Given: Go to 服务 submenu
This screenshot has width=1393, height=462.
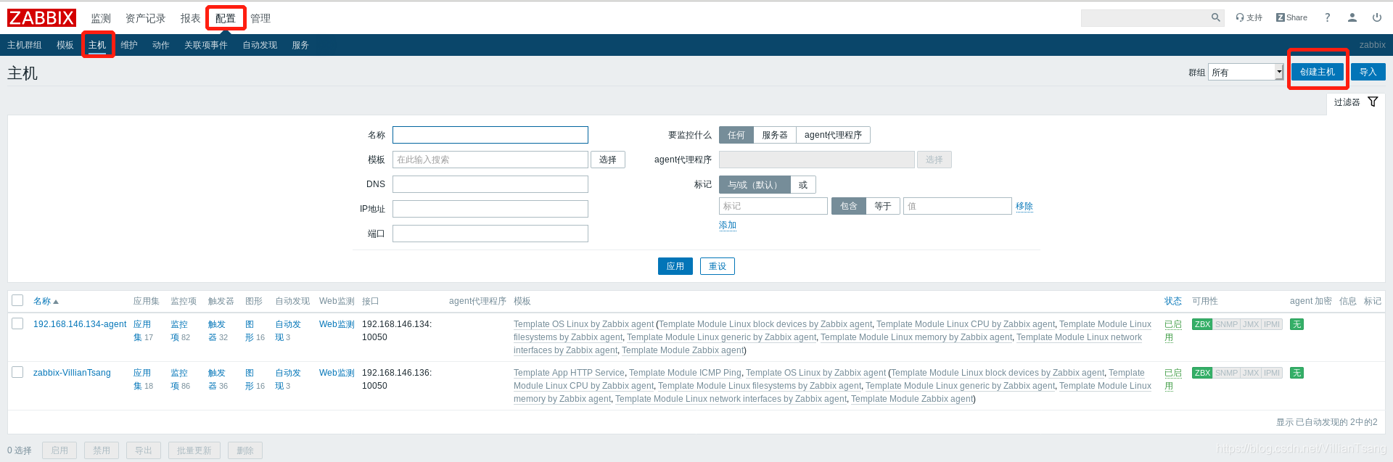Looking at the screenshot, I should coord(300,45).
